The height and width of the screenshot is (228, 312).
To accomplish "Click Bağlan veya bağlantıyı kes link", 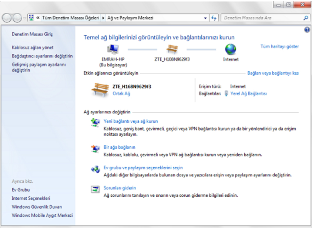I will [273, 73].
